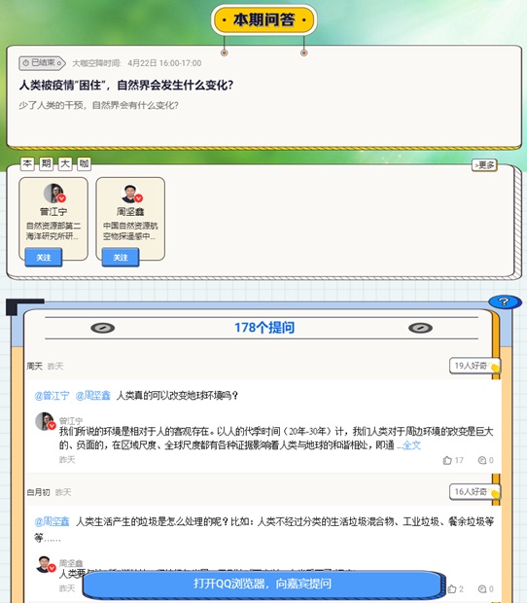Image resolution: width=527 pixels, height=603 pixels.
Task: Toggle 16人好奇 on 白月初's question
Action: click(x=474, y=492)
